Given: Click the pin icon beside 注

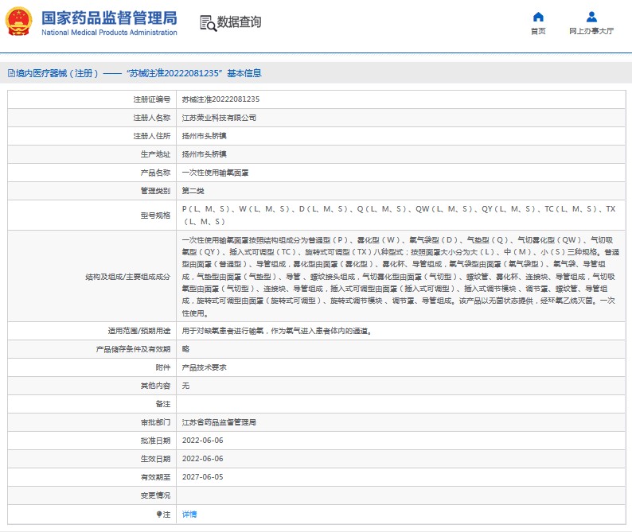Looking at the screenshot, I should point(159,515).
